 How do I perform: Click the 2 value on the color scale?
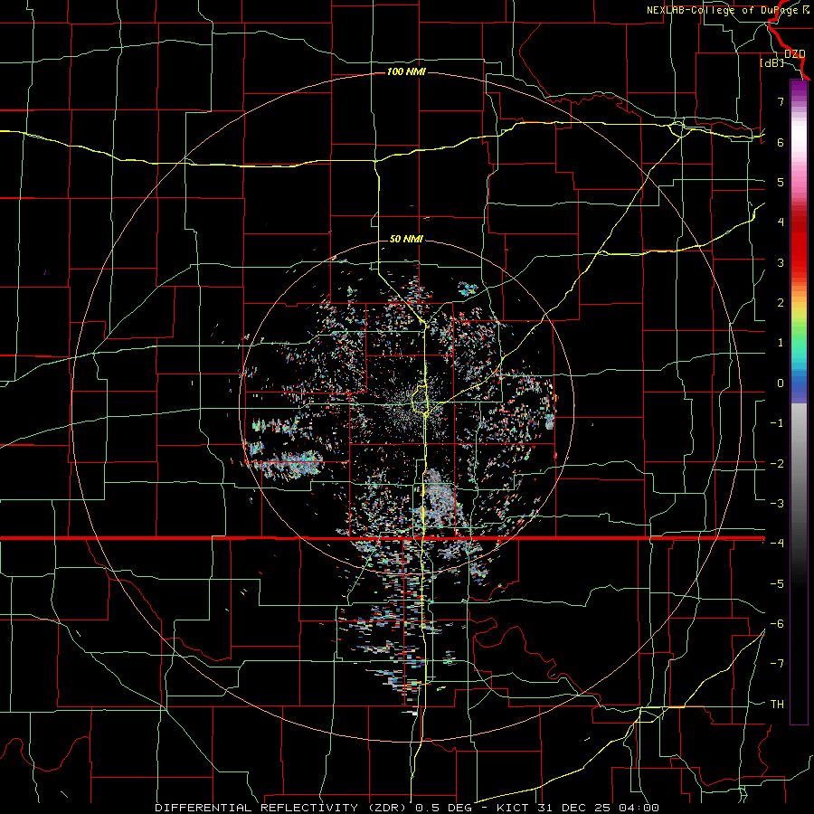coord(781,303)
